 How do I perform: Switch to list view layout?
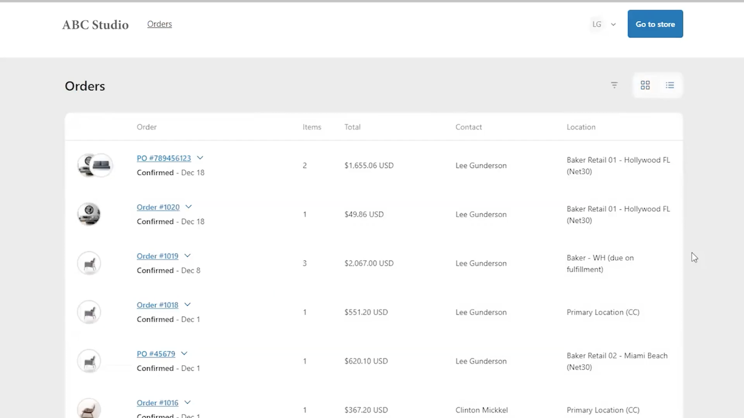tap(670, 85)
